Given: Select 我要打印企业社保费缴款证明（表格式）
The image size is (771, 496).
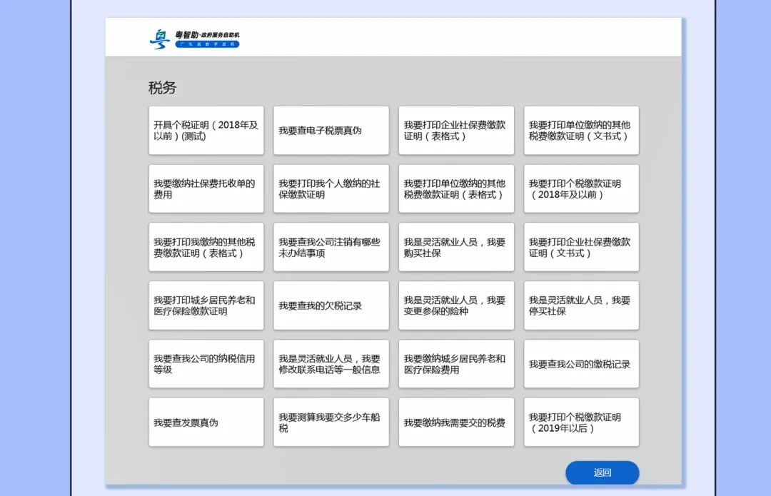Looking at the screenshot, I should click(455, 131).
